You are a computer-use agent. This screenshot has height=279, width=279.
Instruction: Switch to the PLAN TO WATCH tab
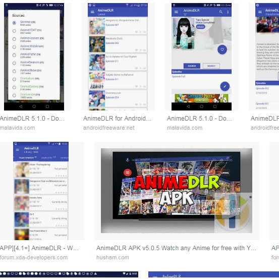27,157
